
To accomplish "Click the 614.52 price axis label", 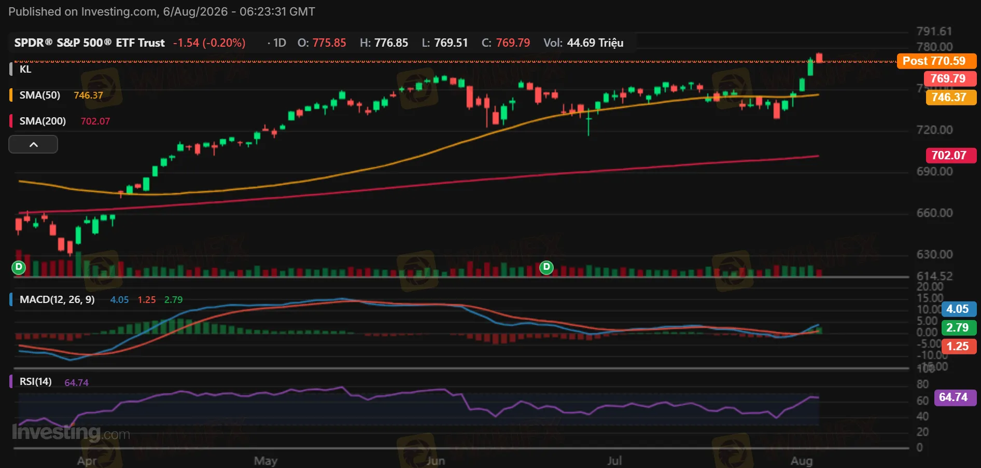I will [934, 276].
